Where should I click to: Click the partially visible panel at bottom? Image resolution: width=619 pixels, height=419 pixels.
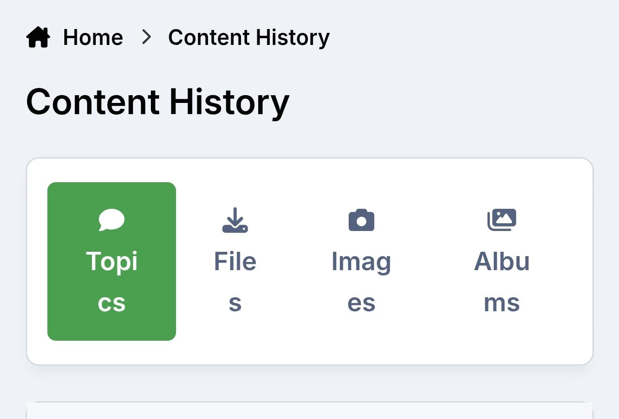click(309, 411)
